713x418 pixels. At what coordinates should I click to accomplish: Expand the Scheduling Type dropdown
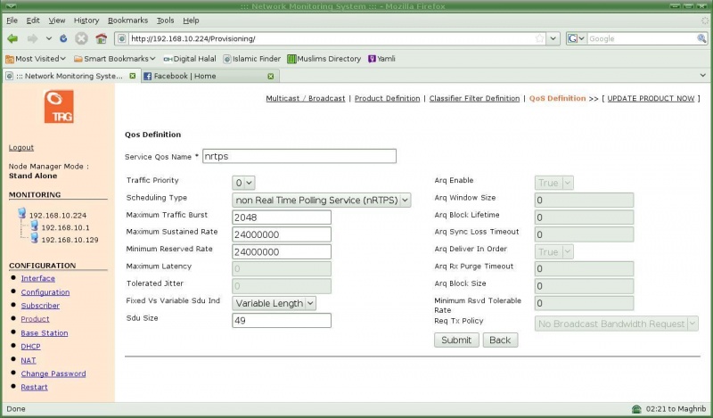pos(322,201)
